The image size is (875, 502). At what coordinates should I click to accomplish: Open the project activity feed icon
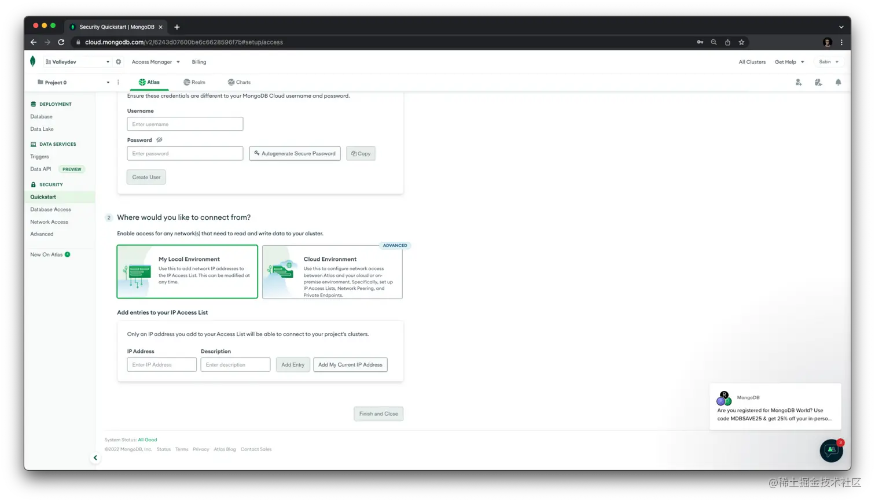[x=818, y=82]
